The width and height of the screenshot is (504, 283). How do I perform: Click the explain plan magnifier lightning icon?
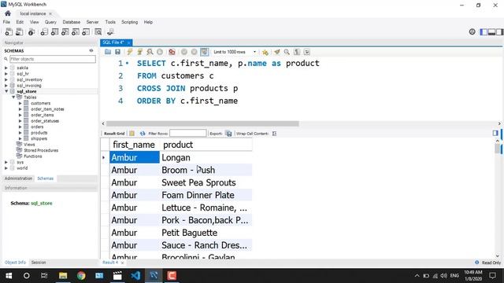pyautogui.click(x=150, y=52)
